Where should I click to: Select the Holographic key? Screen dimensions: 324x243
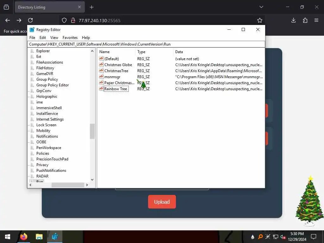pos(47,97)
